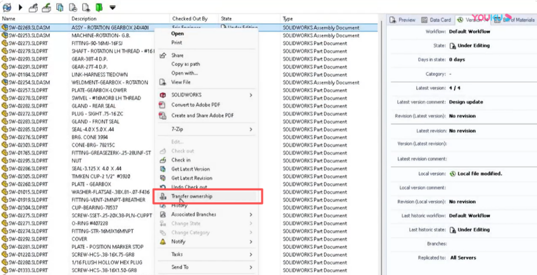Select Check in from the context menu

point(181,160)
